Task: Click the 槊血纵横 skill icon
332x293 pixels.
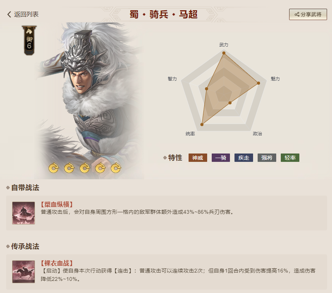Action: (24, 213)
